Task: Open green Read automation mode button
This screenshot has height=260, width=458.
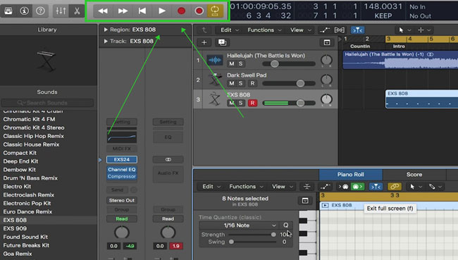Action: [121, 219]
